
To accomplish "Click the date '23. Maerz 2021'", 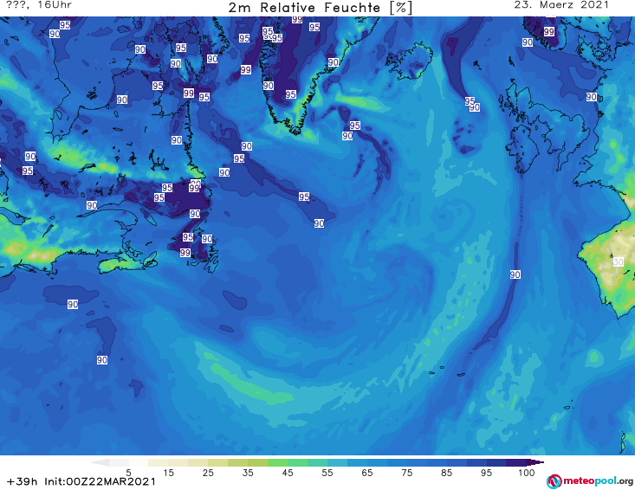I will (561, 5).
